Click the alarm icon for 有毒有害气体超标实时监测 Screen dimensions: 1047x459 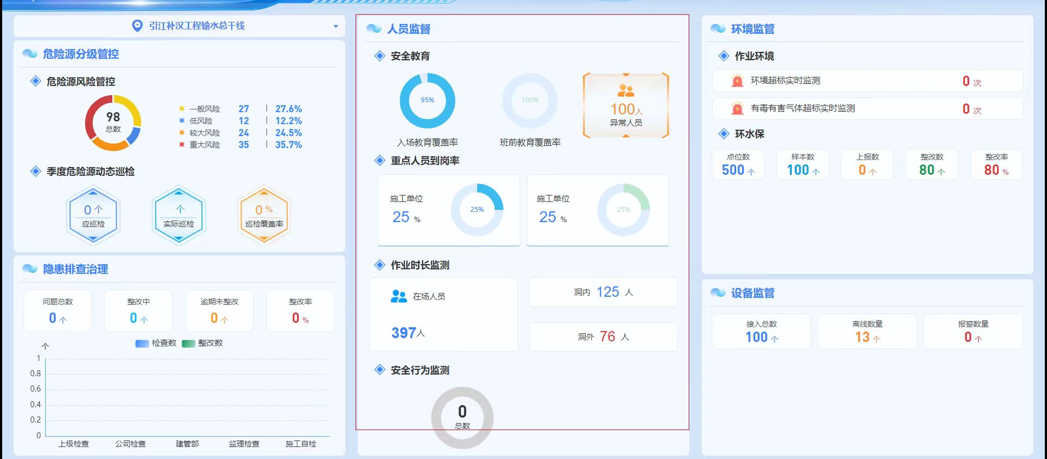click(x=737, y=108)
